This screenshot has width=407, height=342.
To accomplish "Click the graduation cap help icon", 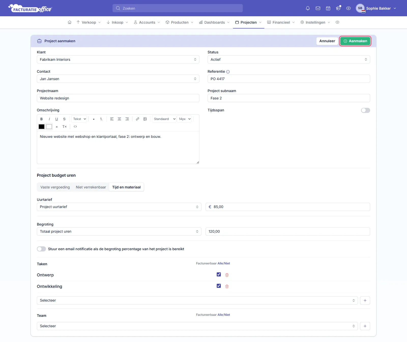I will tap(338, 8).
